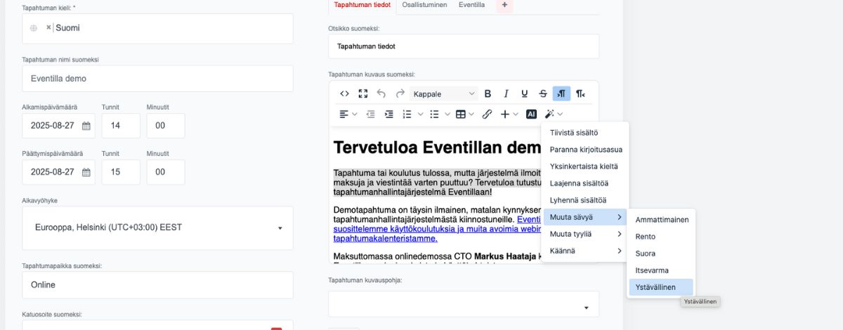Expand magic wand menu arrow
Image resolution: width=843 pixels, height=330 pixels.
pos(560,114)
